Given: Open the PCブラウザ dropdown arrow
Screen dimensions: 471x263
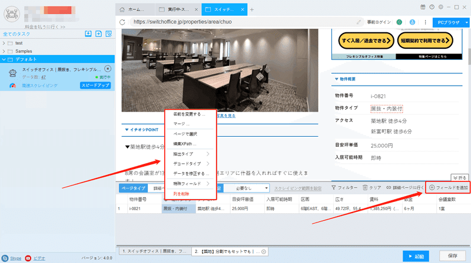Looking at the screenshot, I should [x=466, y=22].
